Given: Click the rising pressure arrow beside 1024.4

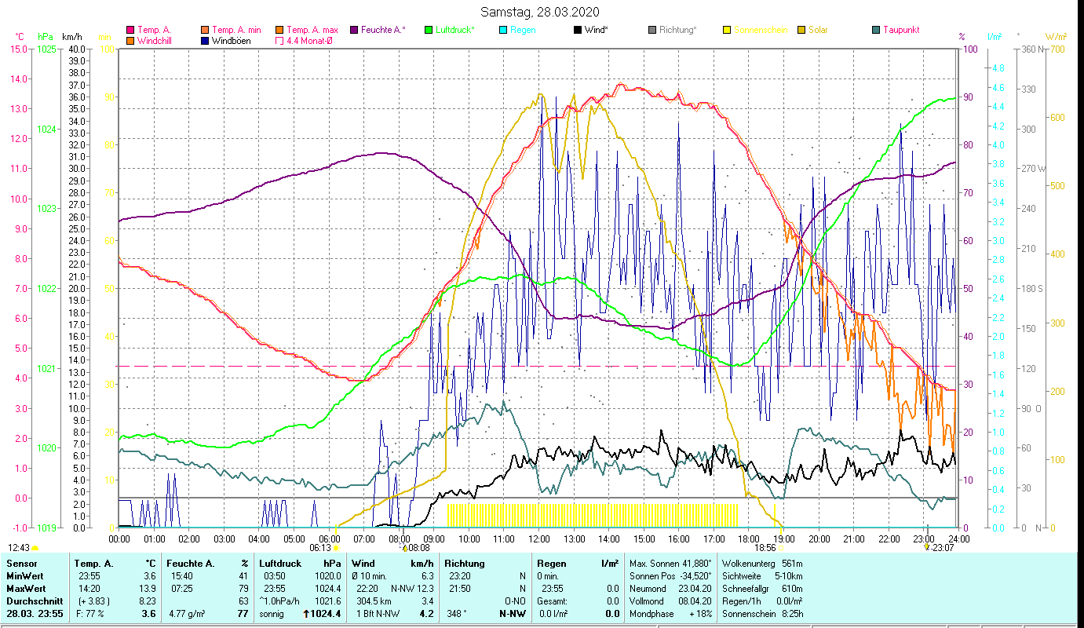Looking at the screenshot, I should (x=307, y=614).
